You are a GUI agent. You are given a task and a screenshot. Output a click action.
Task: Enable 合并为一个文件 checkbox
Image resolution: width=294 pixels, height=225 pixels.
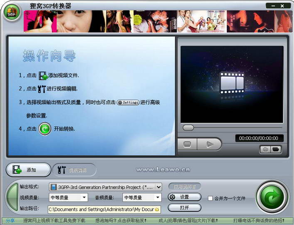(210, 198)
